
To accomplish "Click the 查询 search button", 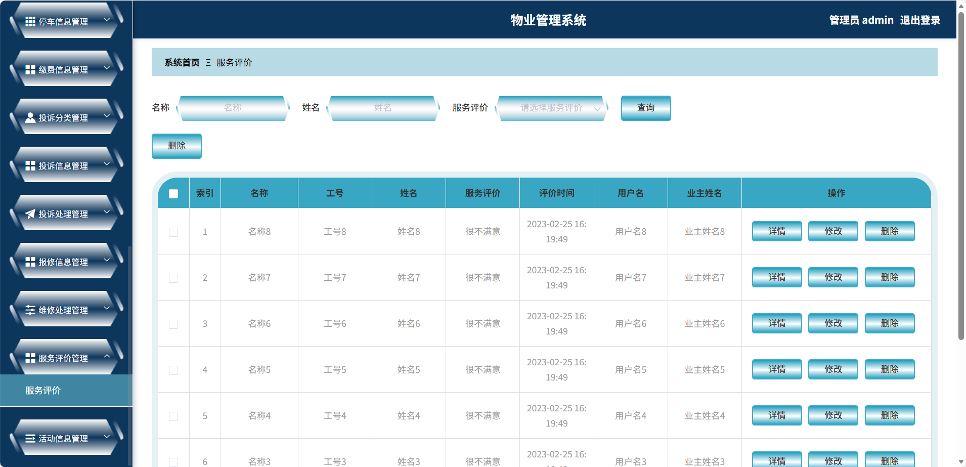I will point(646,108).
